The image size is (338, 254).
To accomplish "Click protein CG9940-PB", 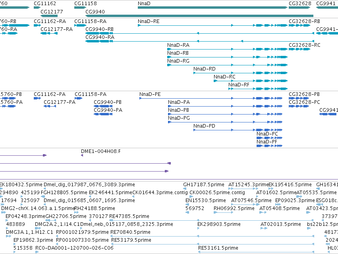I will pyautogui.click(x=108, y=102).
